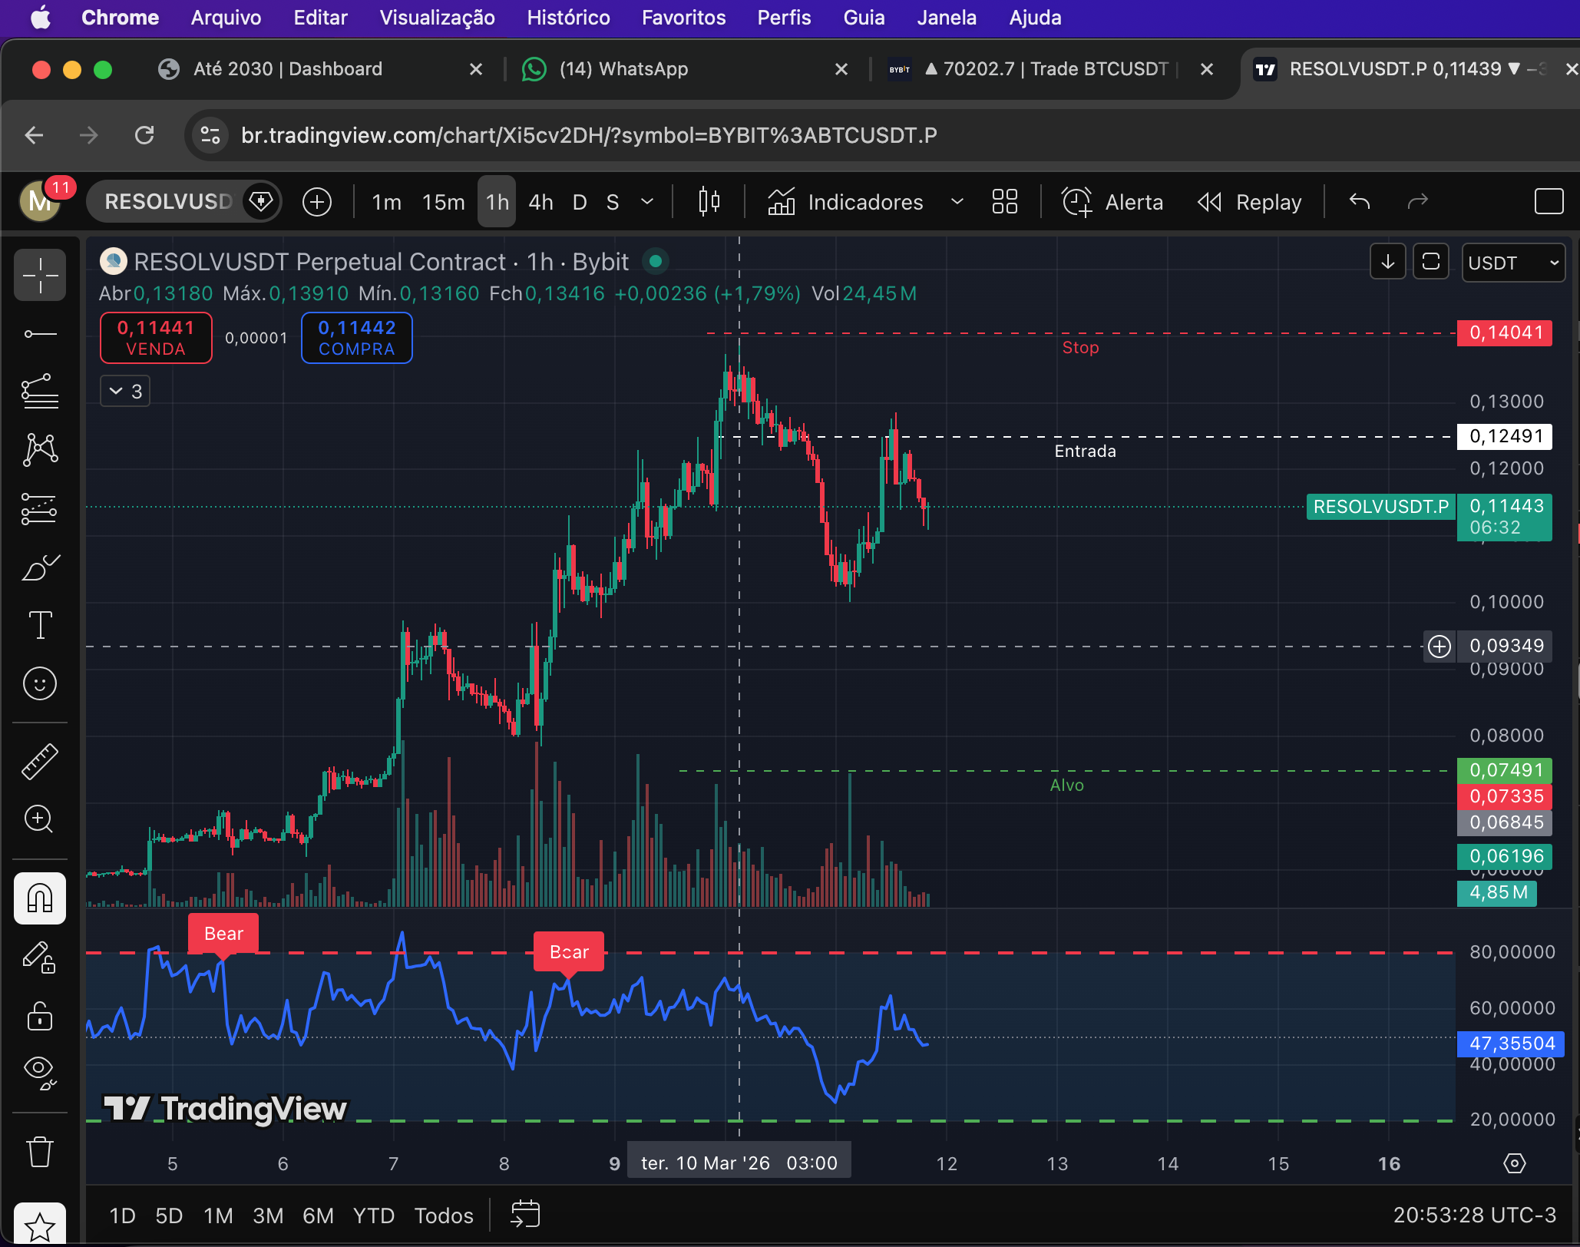This screenshot has height=1247, width=1580.
Task: Click the Stop price label 0,14041
Action: tap(1505, 333)
